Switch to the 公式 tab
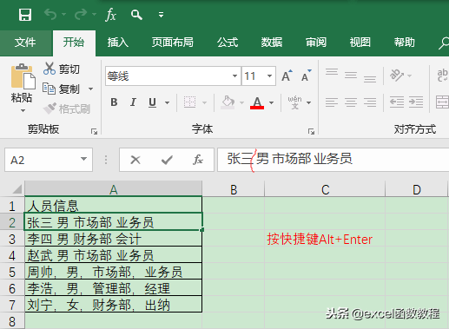 (228, 43)
